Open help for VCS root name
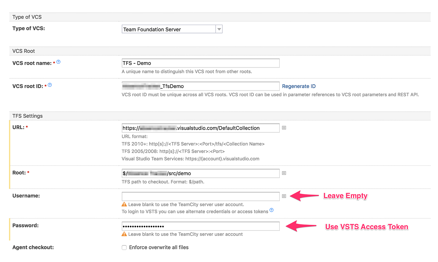438x262 pixels. 59,62
